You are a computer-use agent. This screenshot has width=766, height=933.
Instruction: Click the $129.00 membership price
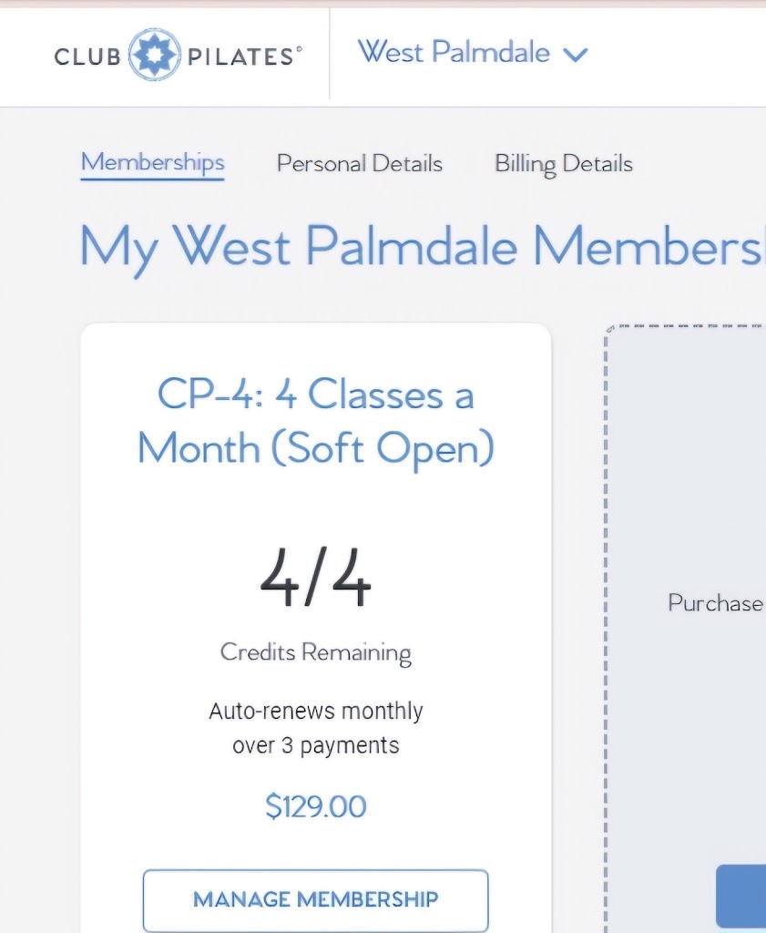tap(315, 806)
